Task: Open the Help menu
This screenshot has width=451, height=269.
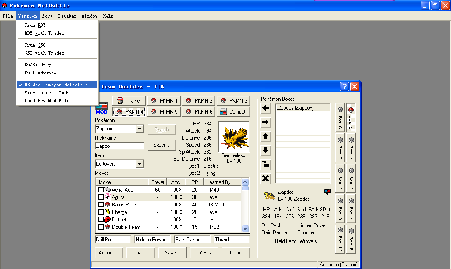Action: point(108,16)
